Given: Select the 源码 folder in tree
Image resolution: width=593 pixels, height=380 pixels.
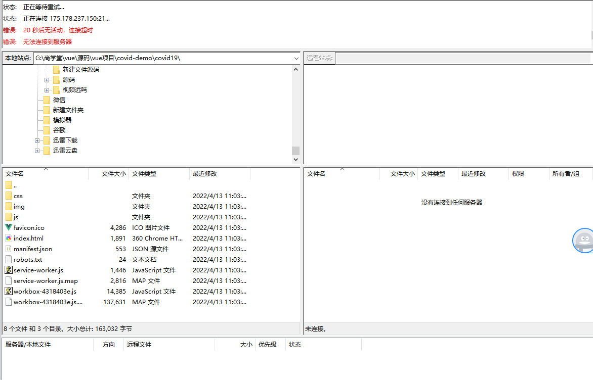Looking at the screenshot, I should tap(68, 80).
